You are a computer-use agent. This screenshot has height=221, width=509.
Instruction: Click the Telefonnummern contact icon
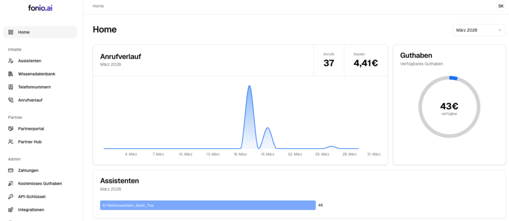[11, 87]
